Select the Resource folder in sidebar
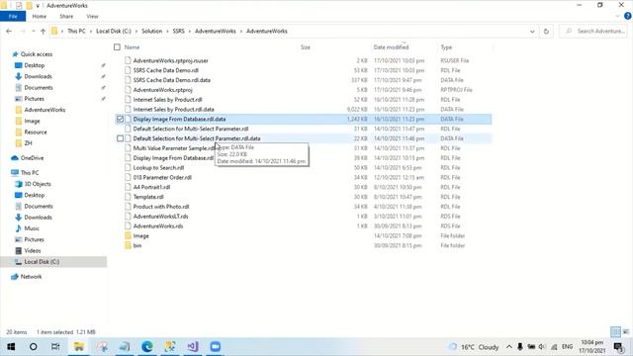The width and height of the screenshot is (633, 356). [x=36, y=132]
